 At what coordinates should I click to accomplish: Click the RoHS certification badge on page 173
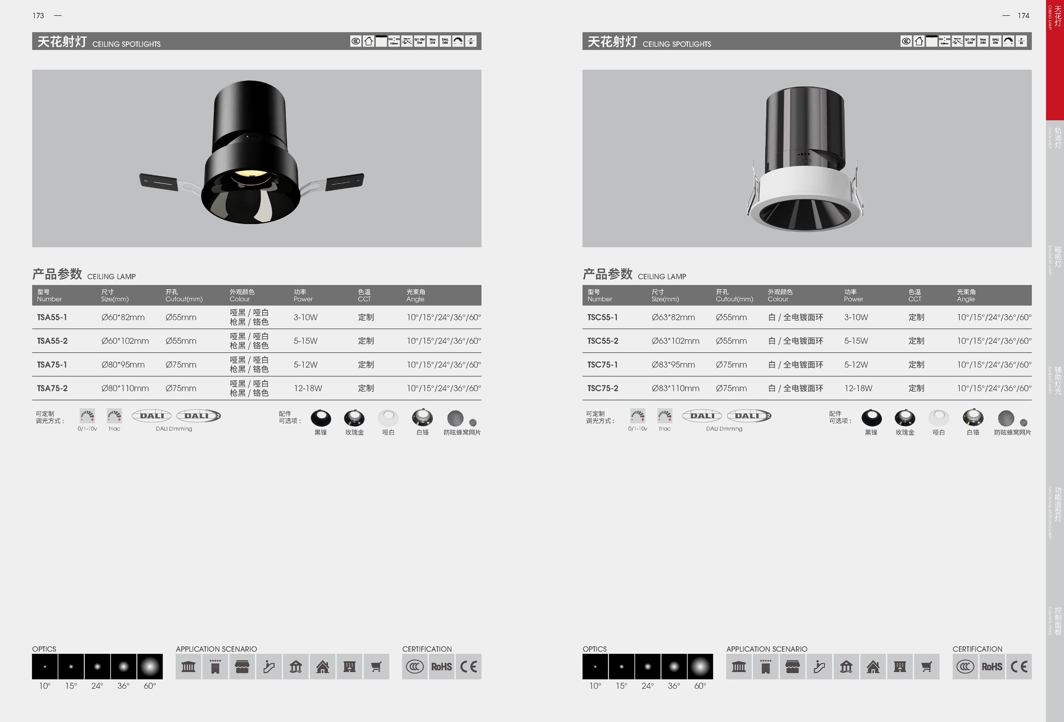click(441, 667)
